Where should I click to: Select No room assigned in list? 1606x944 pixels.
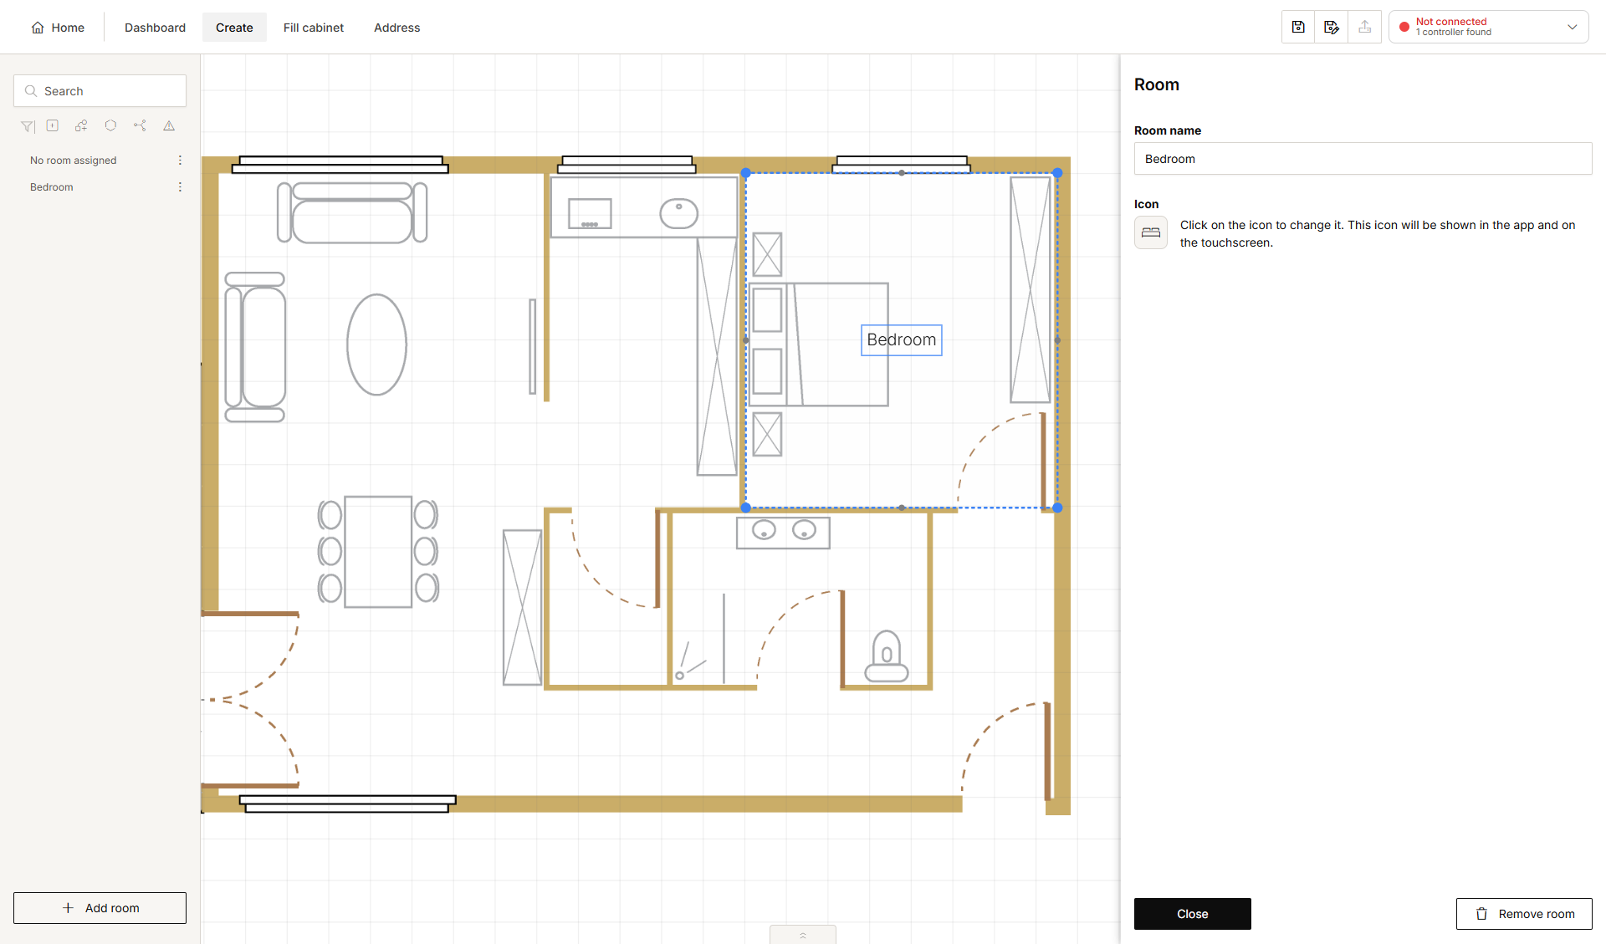(x=74, y=160)
